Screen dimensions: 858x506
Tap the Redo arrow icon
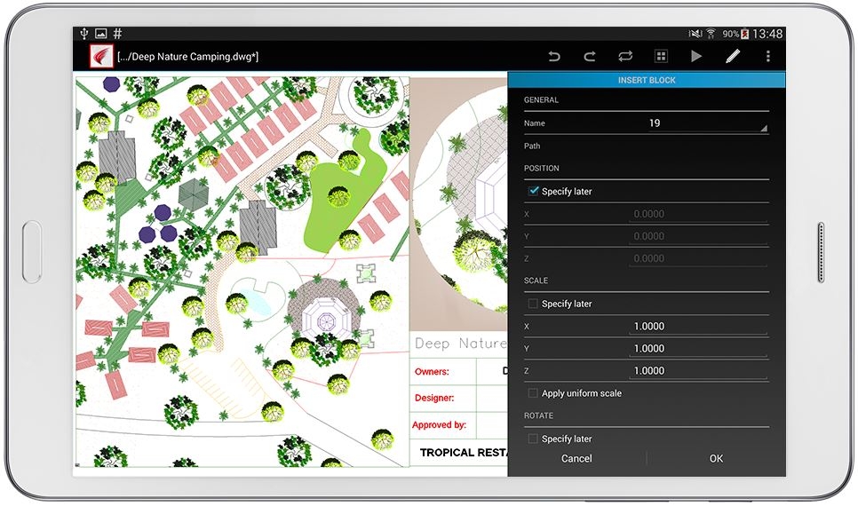coord(590,57)
